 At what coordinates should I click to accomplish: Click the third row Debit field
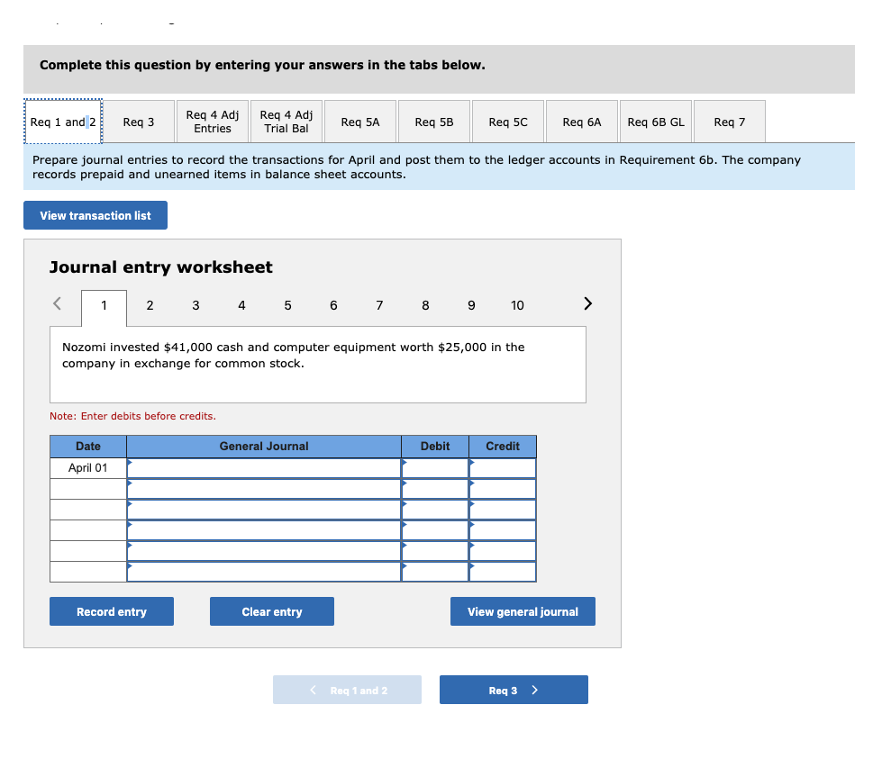point(435,510)
